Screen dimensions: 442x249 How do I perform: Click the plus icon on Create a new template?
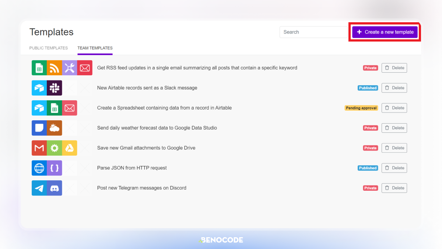click(x=359, y=32)
